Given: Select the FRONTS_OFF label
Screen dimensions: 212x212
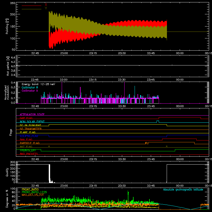Looking at the screenshot, I should pyautogui.click(x=28, y=150).
